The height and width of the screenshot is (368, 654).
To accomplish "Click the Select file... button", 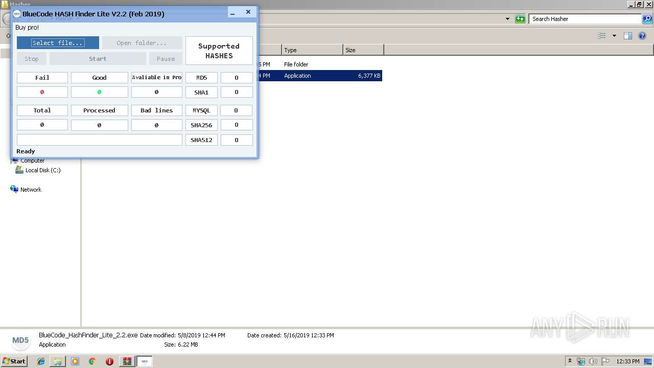I will tap(58, 43).
